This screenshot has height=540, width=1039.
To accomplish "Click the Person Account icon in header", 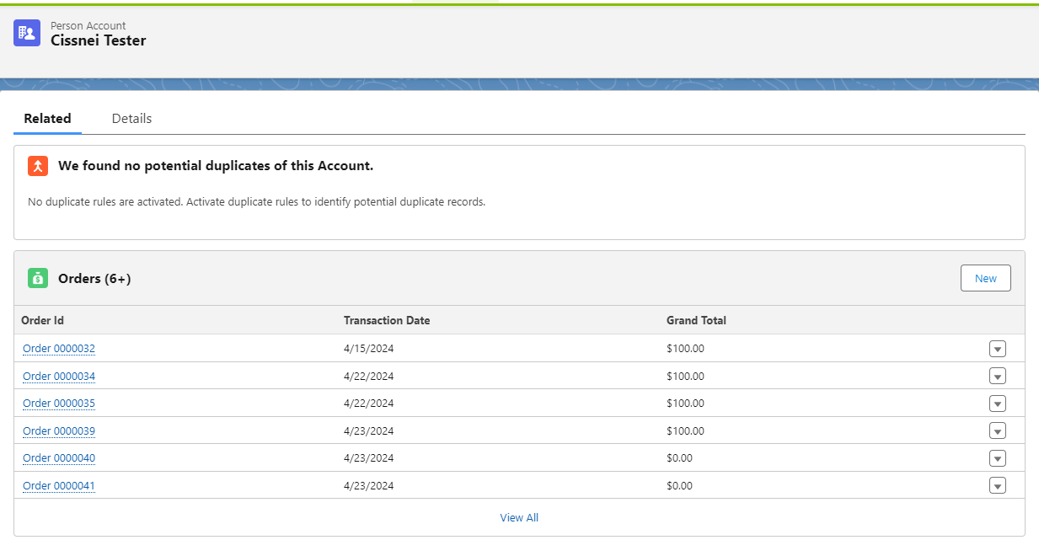I will 27,33.
